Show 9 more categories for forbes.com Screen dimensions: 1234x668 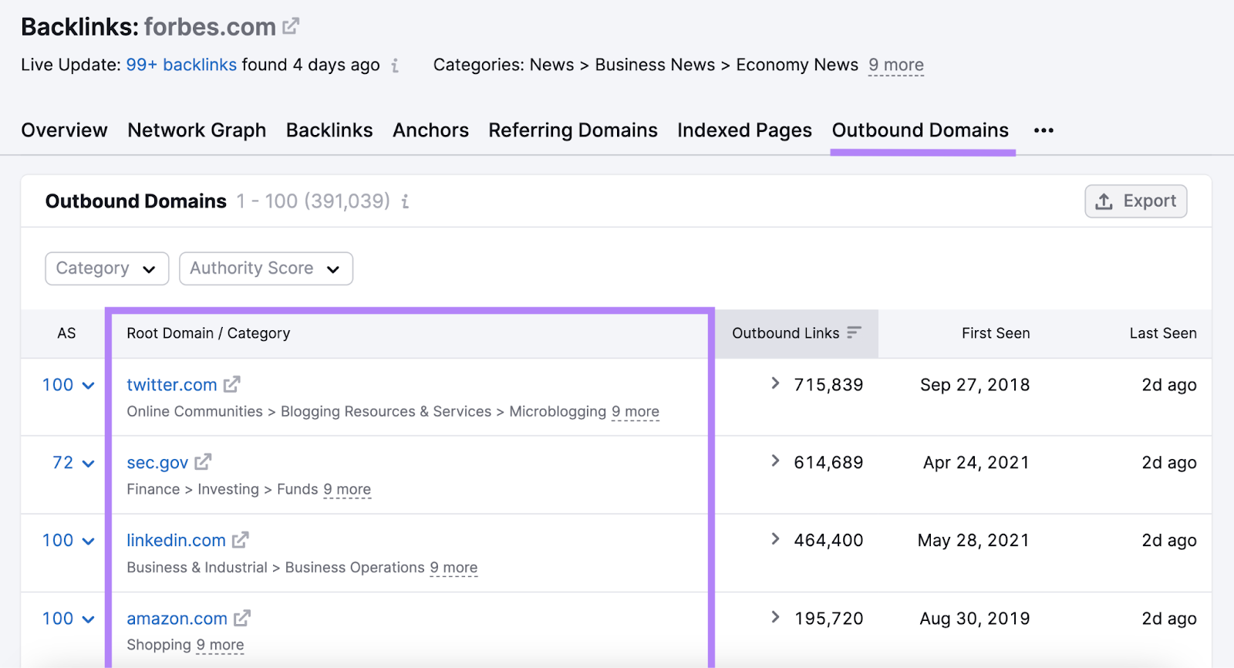click(895, 66)
